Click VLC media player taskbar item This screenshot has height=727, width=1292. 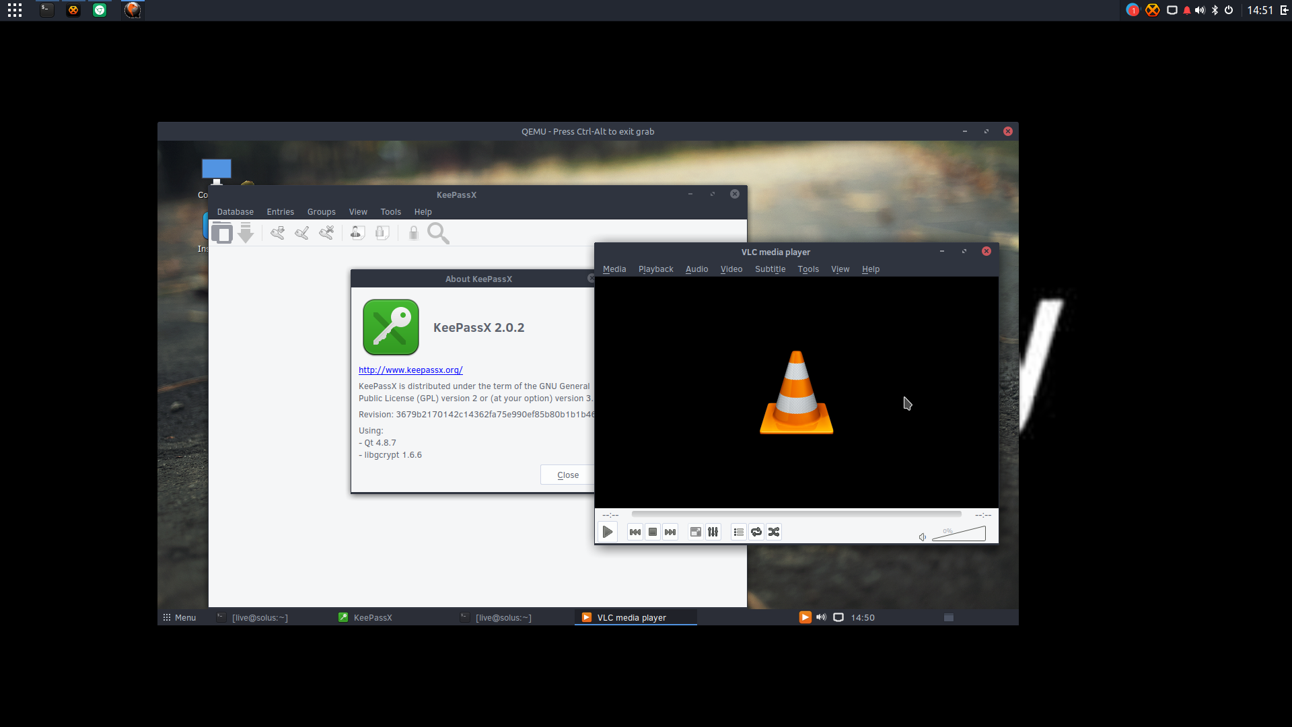[635, 618]
